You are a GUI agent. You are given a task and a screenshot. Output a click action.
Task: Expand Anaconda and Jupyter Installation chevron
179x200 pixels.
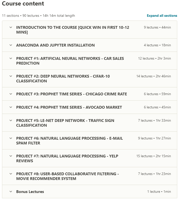(x=11, y=45)
